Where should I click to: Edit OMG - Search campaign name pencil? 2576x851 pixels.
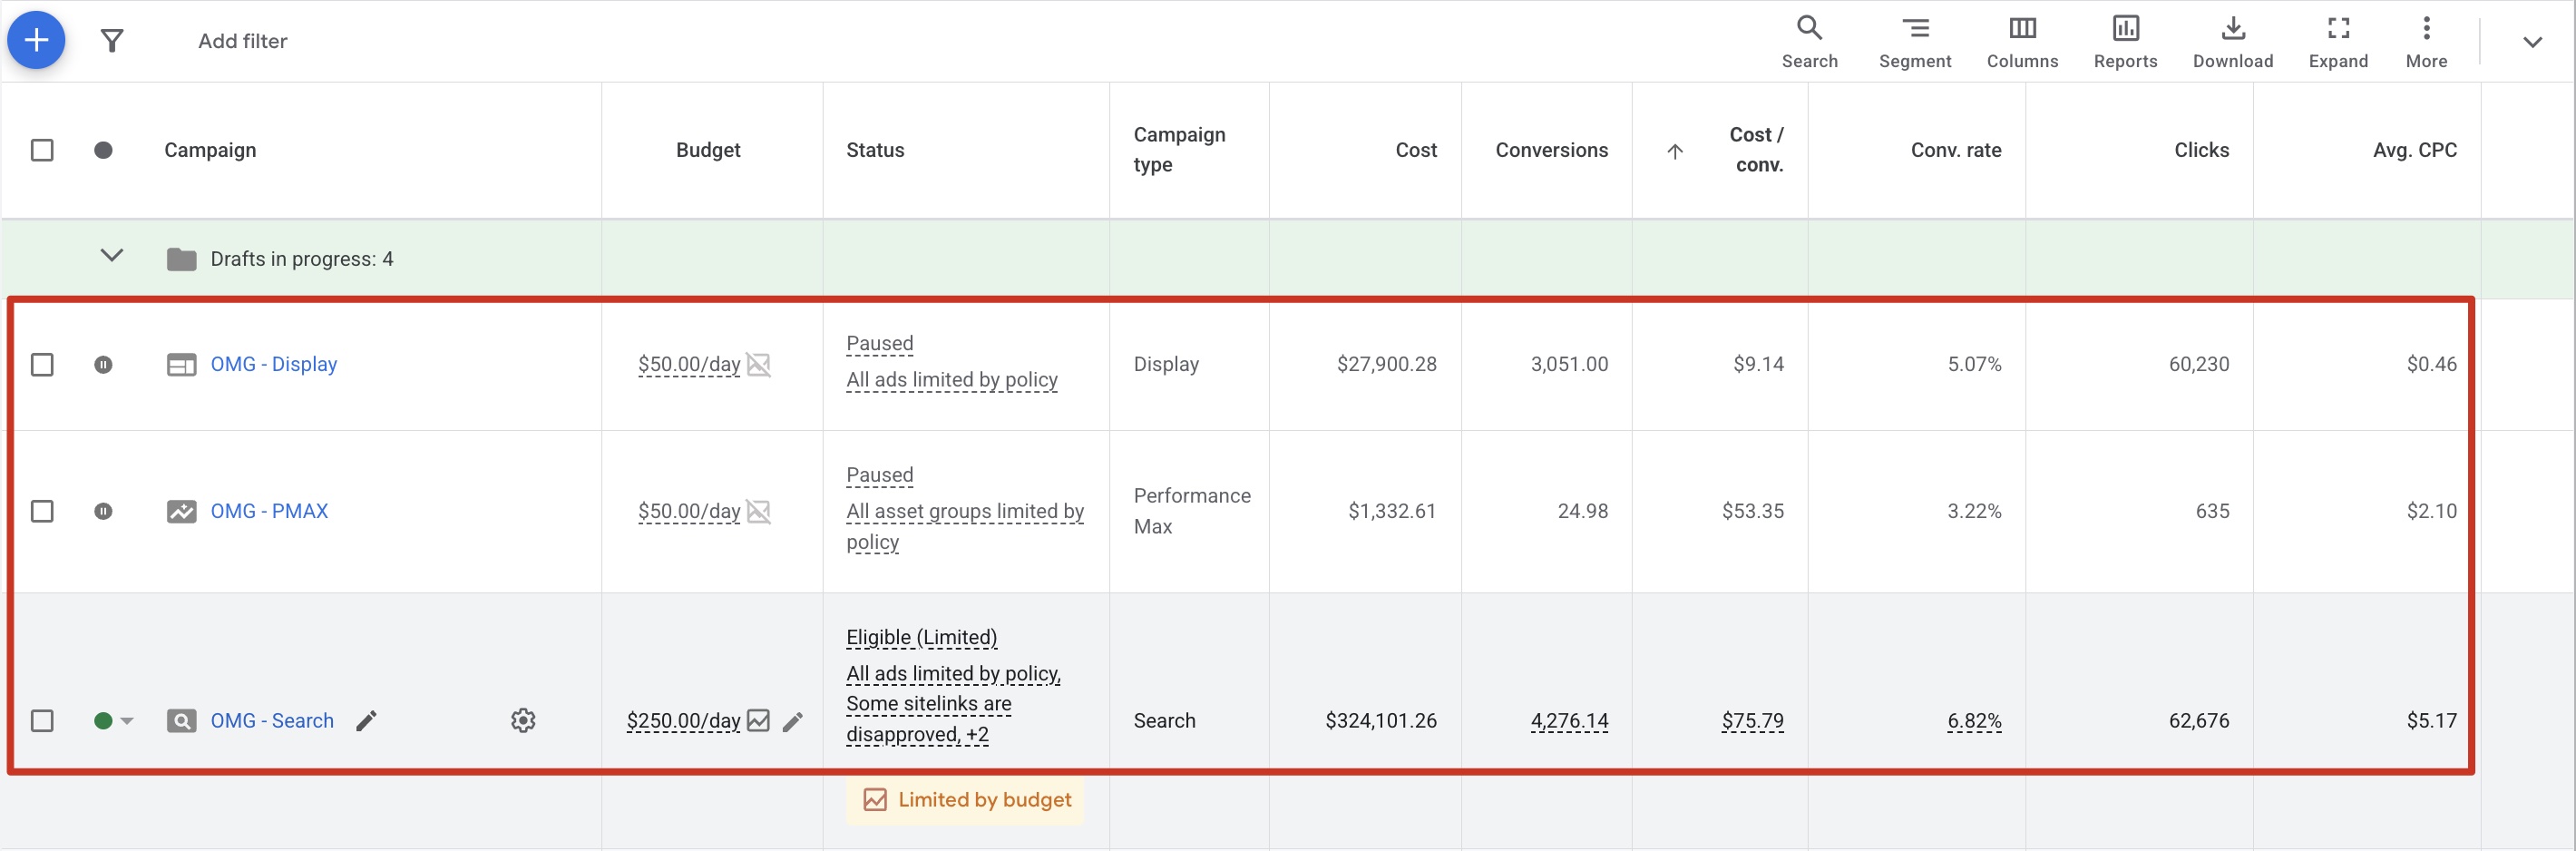point(367,720)
